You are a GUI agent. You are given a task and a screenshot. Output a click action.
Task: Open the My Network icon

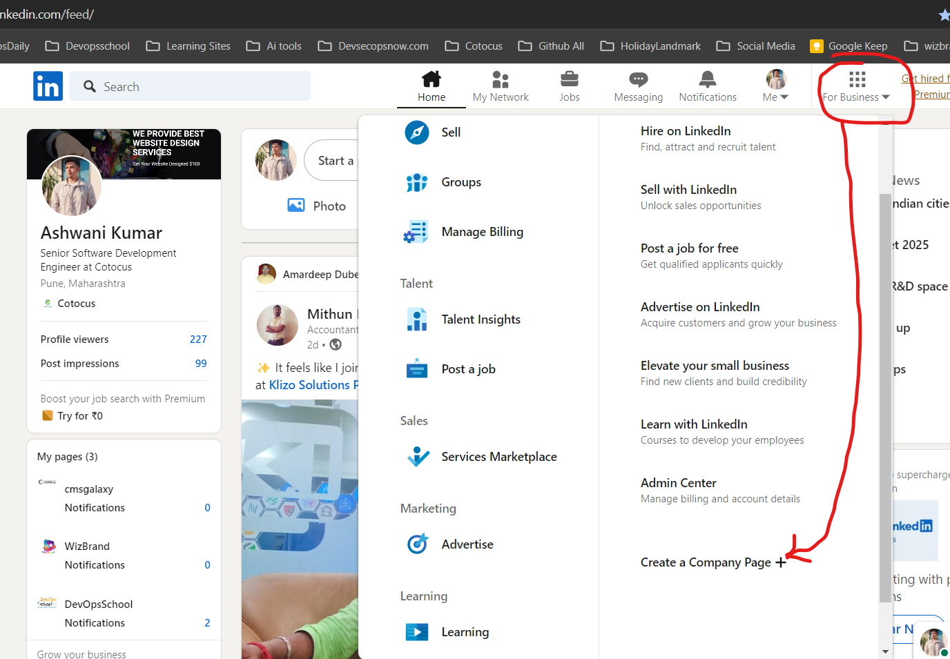[500, 81]
